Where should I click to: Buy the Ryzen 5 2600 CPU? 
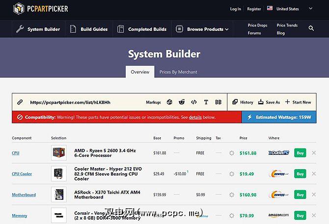(300, 153)
